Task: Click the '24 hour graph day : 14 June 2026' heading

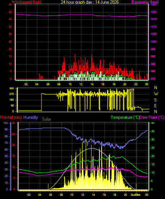Action: pyautogui.click(x=90, y=2)
